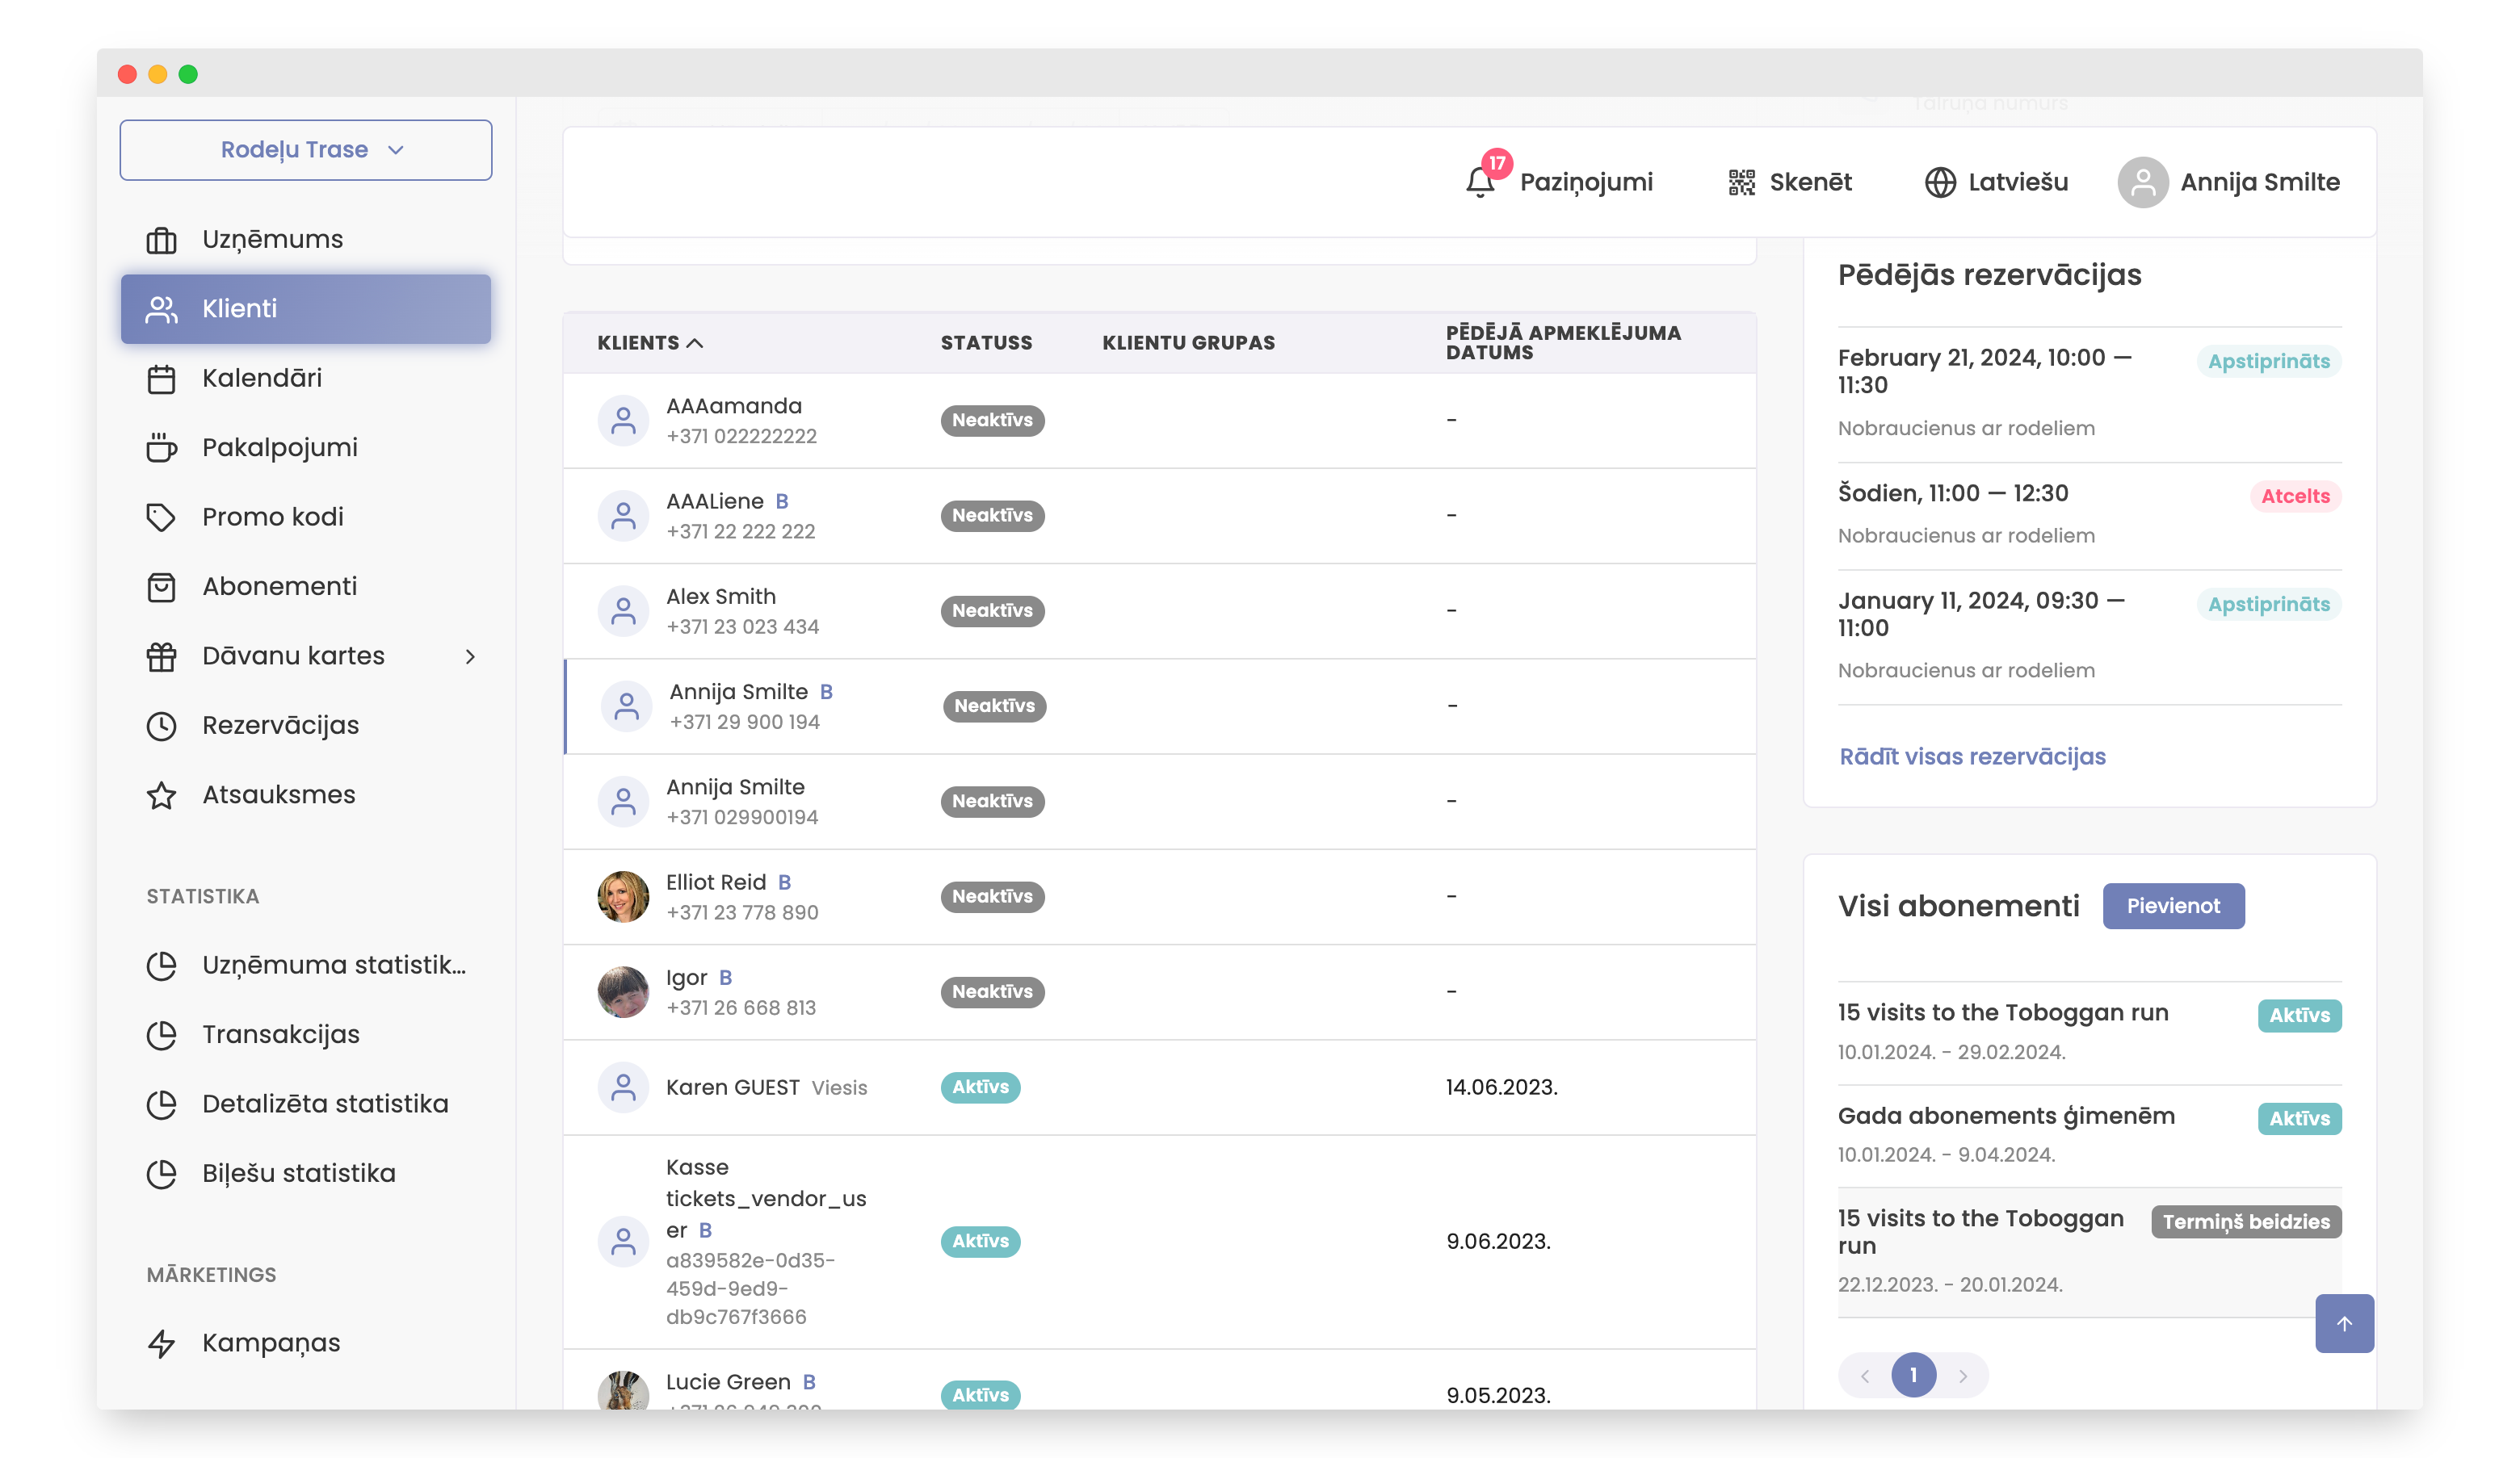Click the Atsauksmes star icon

161,794
